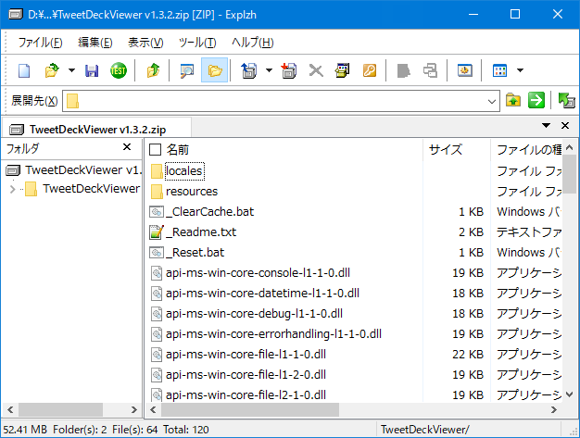Click the browse destination folder icon
The height and width of the screenshot is (438, 580).
point(513,101)
